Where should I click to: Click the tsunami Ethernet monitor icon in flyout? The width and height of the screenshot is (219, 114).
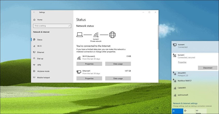(x=175, y=45)
